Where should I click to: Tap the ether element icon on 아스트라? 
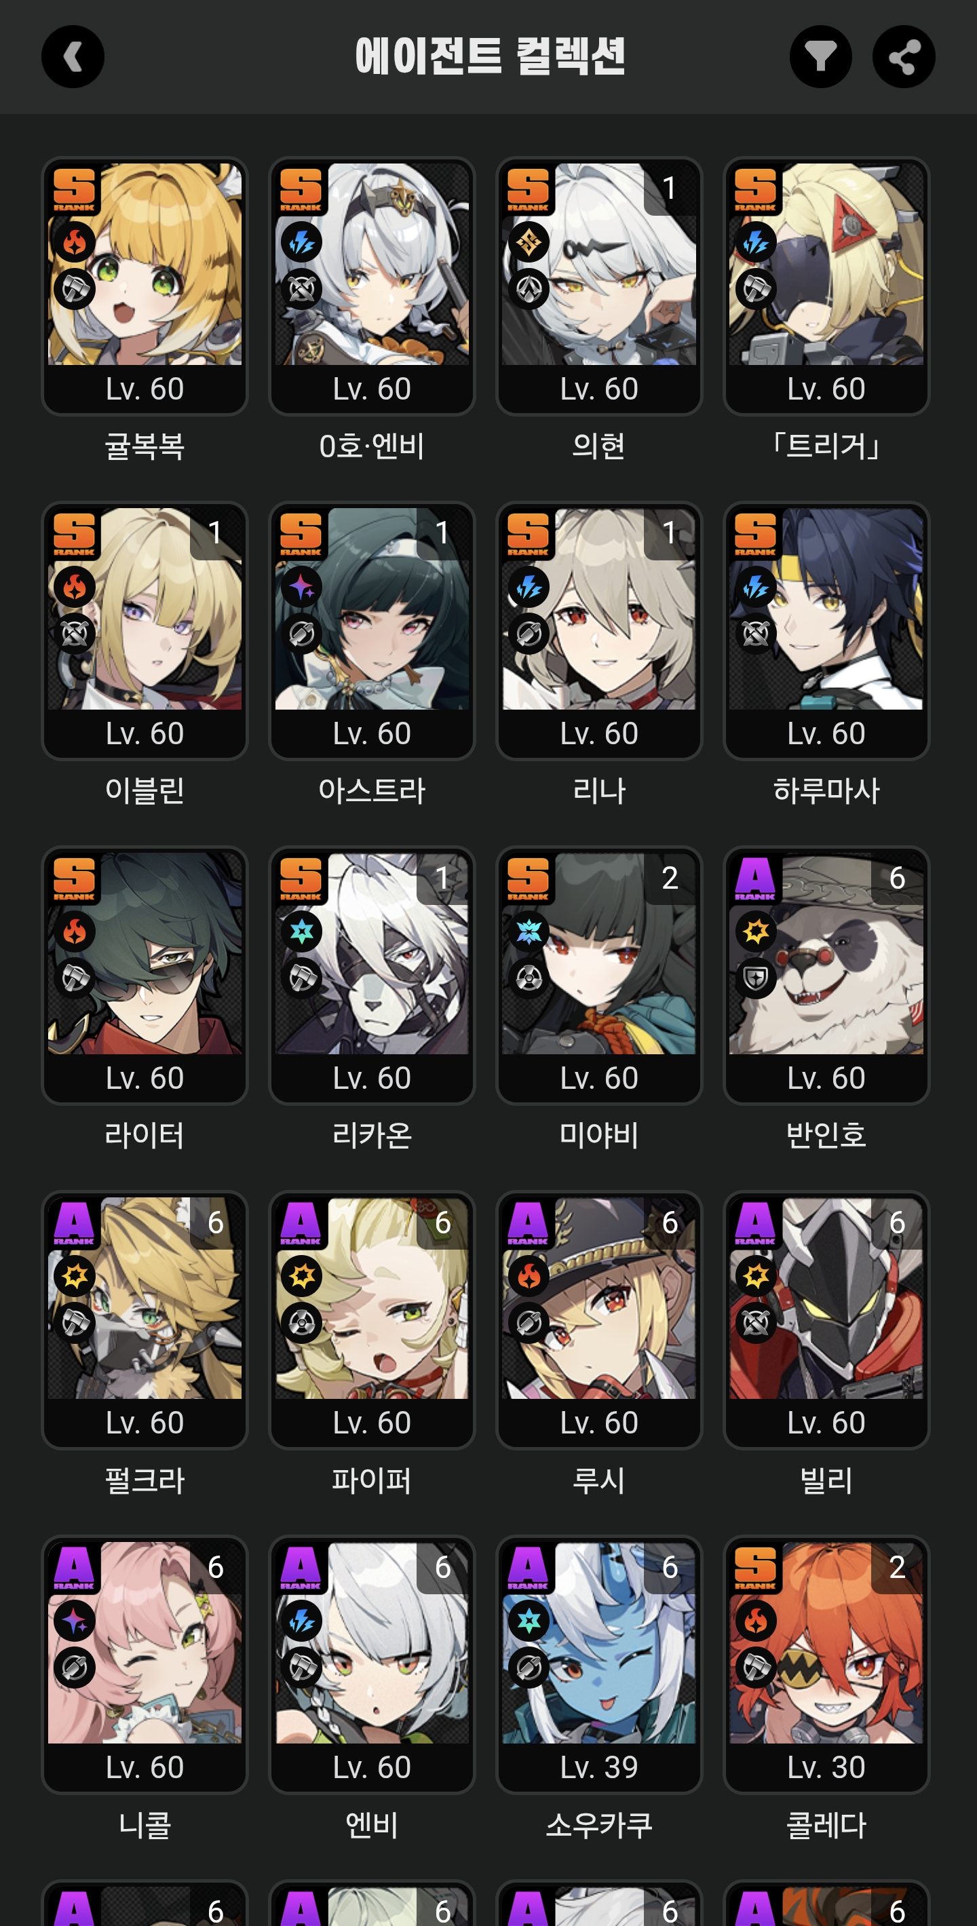[302, 587]
